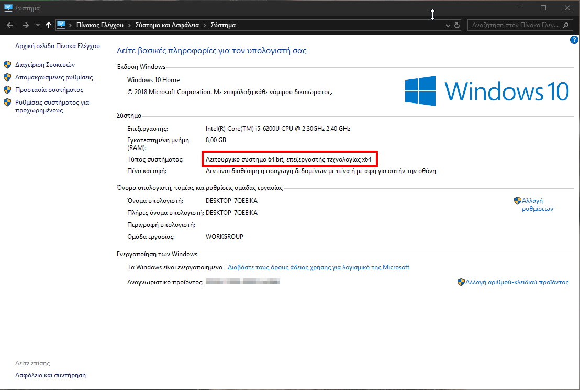Click Αλλαγή ρυθμίσεων link

[537, 204]
